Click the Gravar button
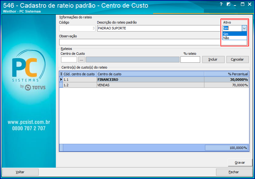Screen dimensions: 255x179 pos(240,162)
